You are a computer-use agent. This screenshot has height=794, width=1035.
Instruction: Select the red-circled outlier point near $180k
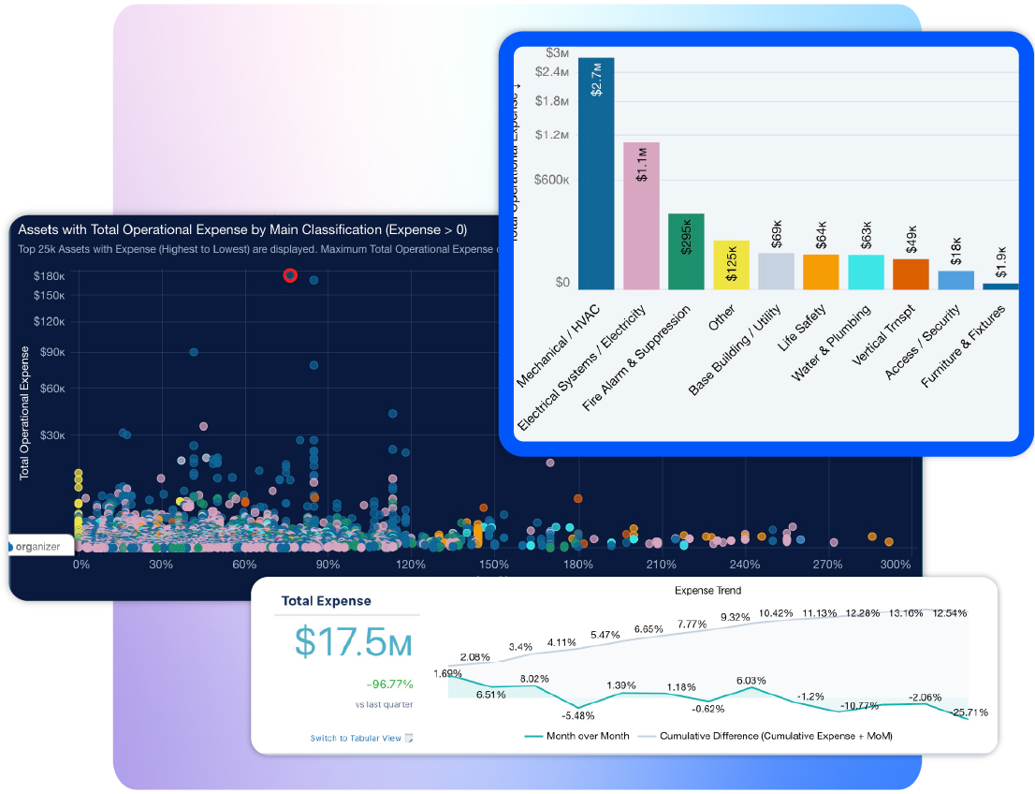290,276
